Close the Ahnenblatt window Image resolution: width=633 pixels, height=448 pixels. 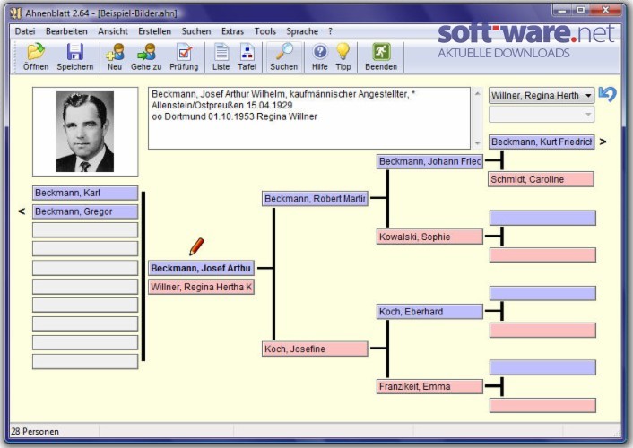point(605,10)
